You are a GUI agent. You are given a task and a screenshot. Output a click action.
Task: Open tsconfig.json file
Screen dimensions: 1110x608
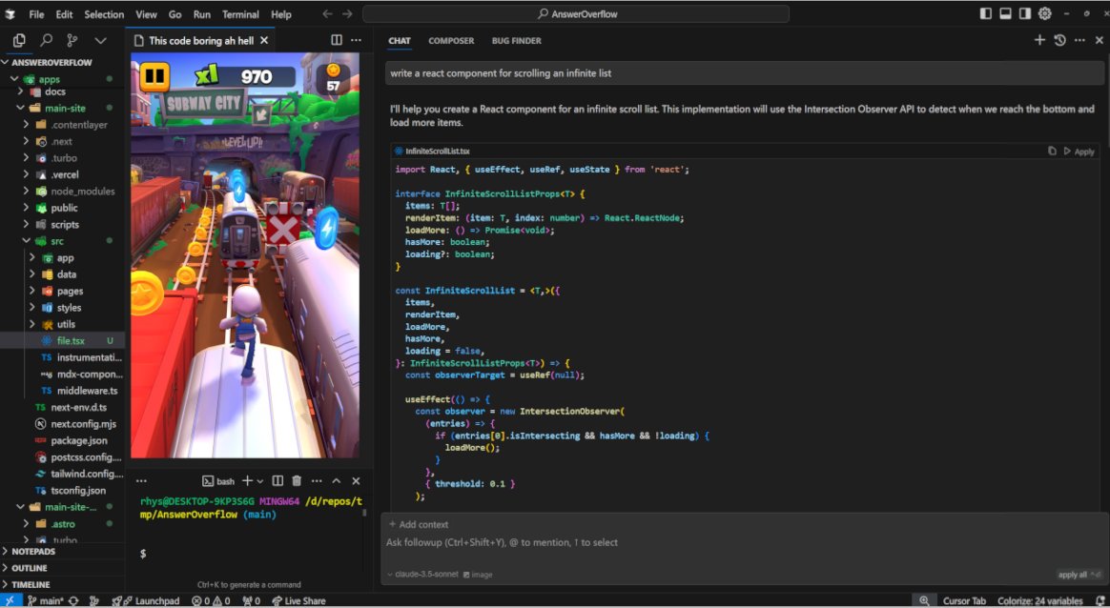click(78, 490)
